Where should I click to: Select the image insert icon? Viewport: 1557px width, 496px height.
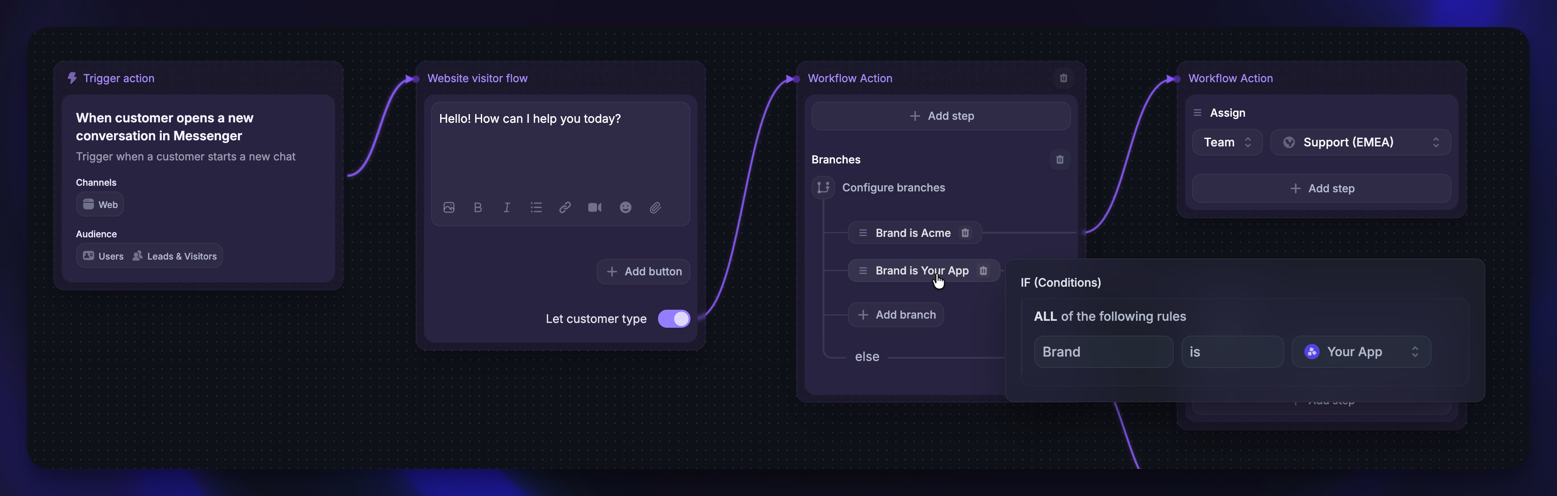(449, 207)
